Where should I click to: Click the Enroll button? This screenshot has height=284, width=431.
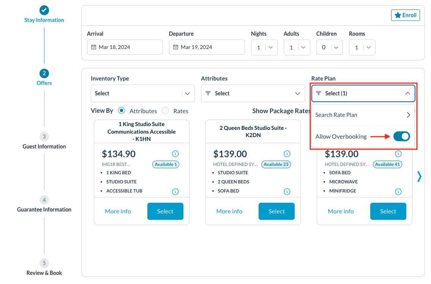tap(405, 15)
